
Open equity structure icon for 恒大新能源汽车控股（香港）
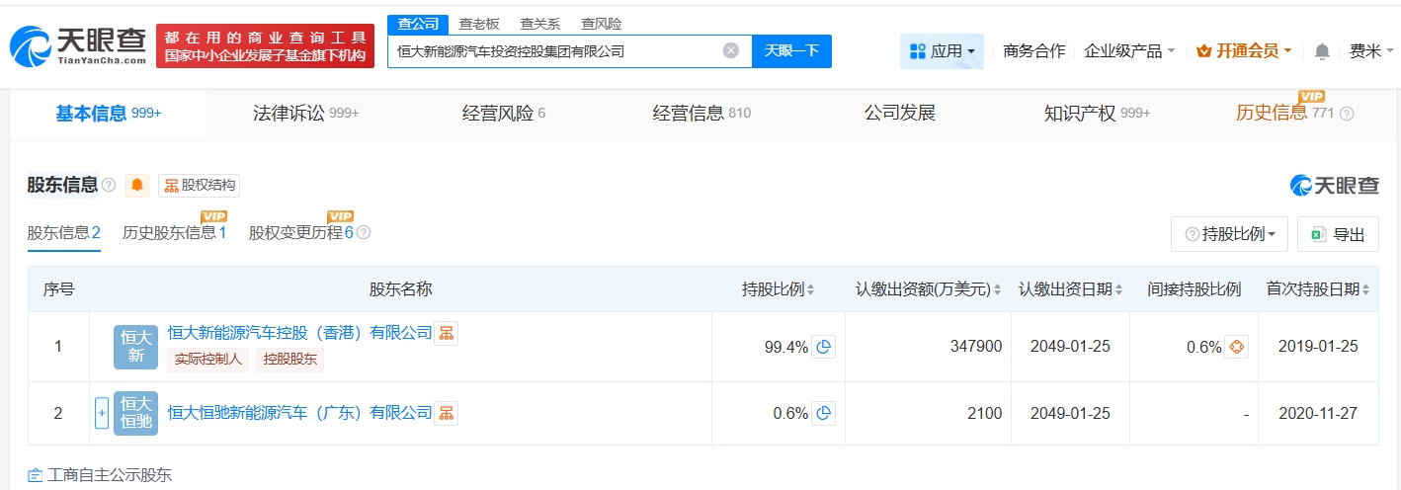tap(446, 333)
